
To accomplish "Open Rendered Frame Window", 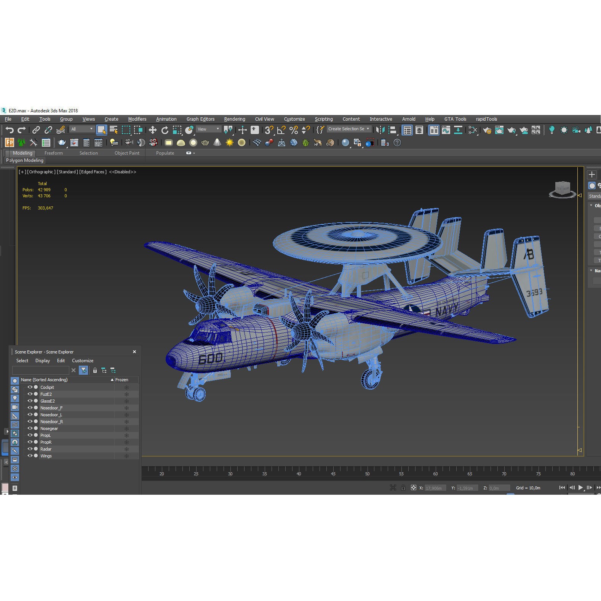I will tap(499, 130).
